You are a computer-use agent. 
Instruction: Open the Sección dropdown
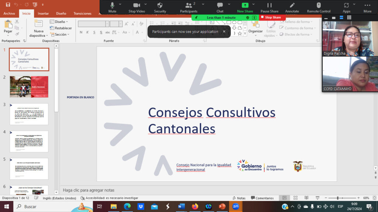(59, 34)
